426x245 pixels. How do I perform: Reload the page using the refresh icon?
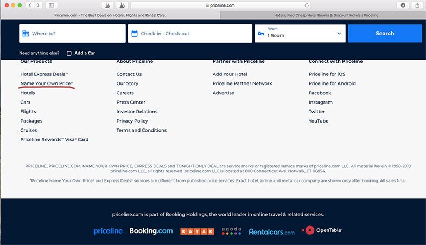[x=307, y=5]
